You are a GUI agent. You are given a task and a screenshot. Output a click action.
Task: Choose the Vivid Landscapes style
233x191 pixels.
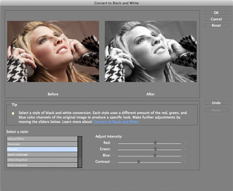pos(42,165)
